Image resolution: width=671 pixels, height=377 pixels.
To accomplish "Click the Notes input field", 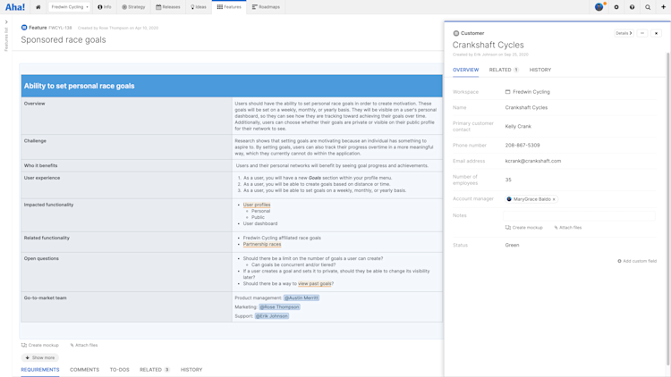I will (x=580, y=216).
